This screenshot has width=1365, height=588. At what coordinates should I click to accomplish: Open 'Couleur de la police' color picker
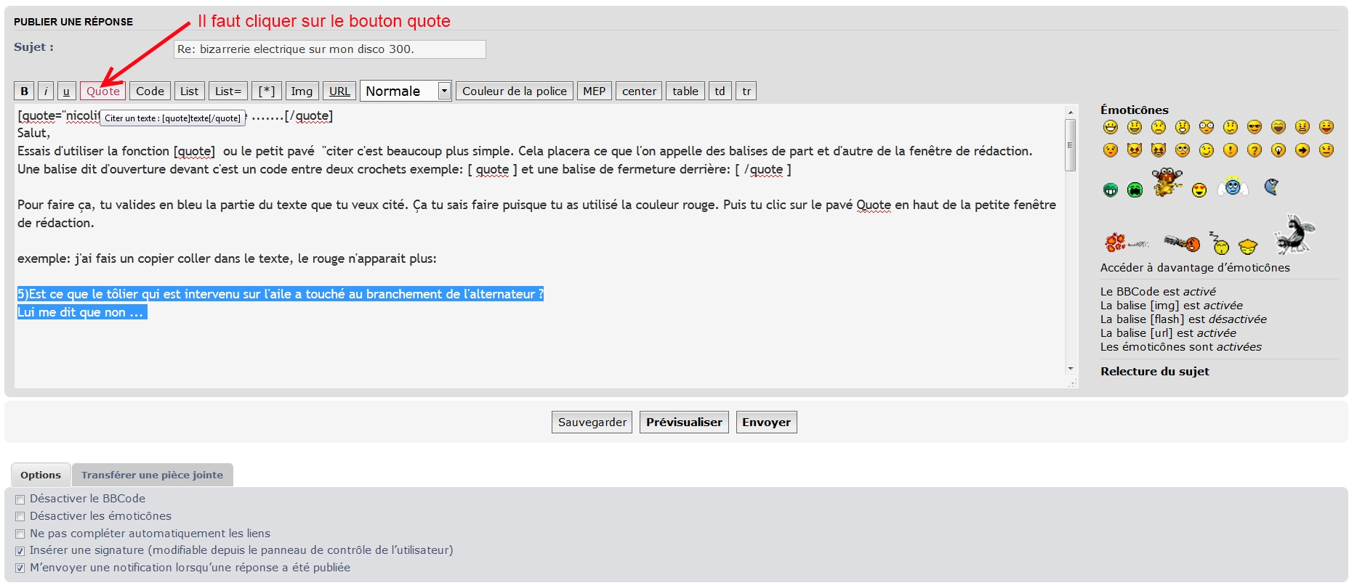pos(515,91)
